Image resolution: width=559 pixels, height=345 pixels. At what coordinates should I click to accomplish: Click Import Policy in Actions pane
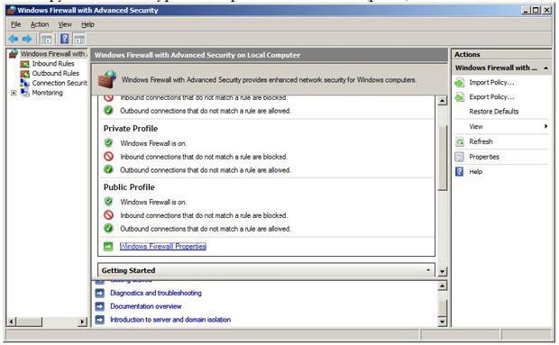[491, 83]
